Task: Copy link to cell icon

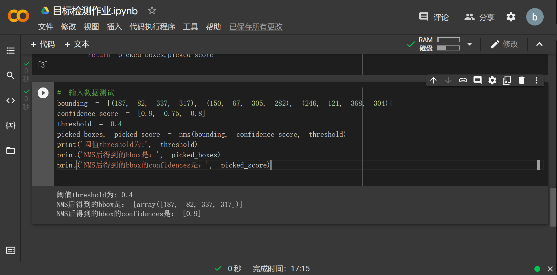Action: tap(463, 80)
